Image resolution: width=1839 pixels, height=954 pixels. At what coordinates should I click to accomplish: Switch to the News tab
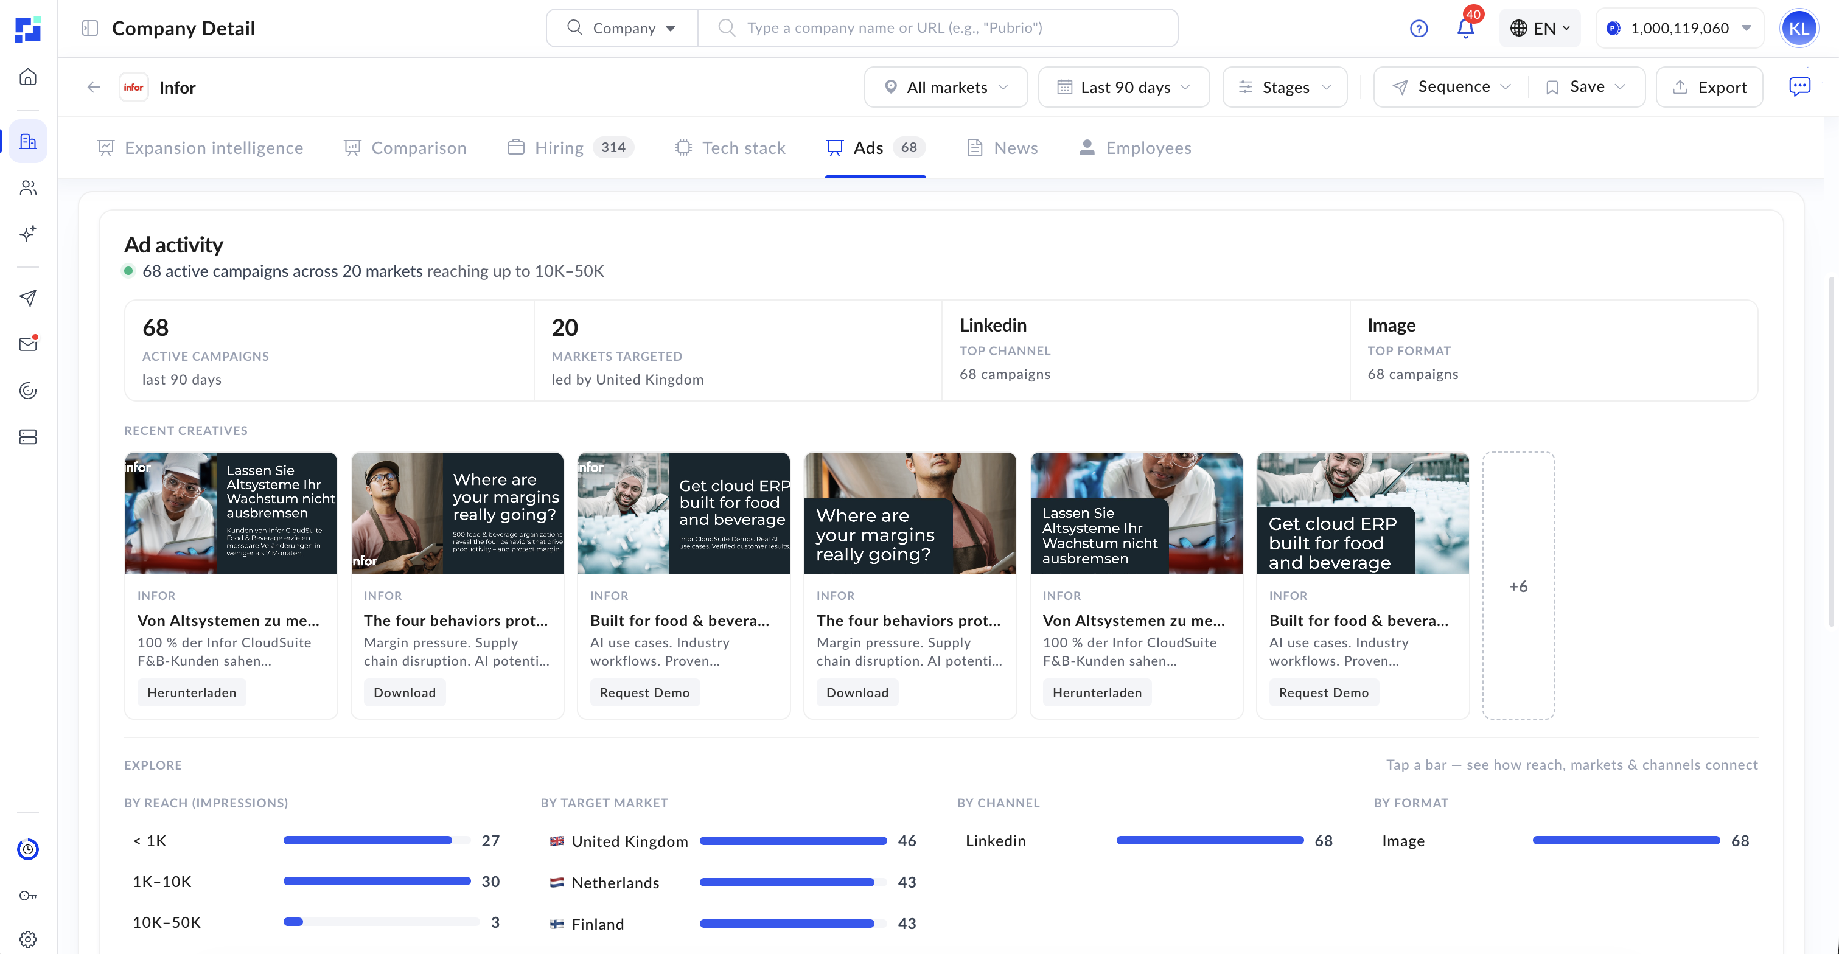1002,148
